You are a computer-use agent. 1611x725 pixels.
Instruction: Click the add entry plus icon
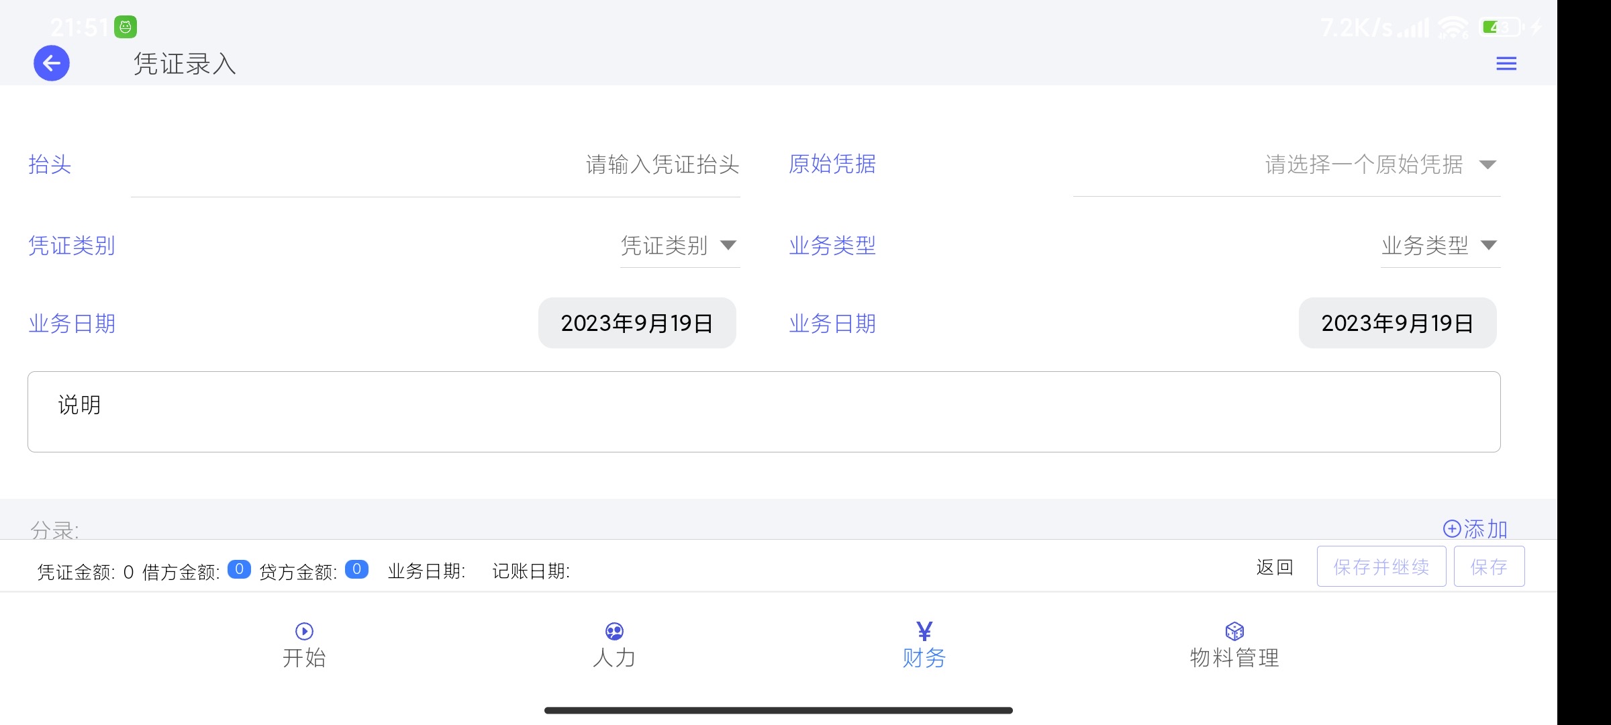(x=1452, y=529)
